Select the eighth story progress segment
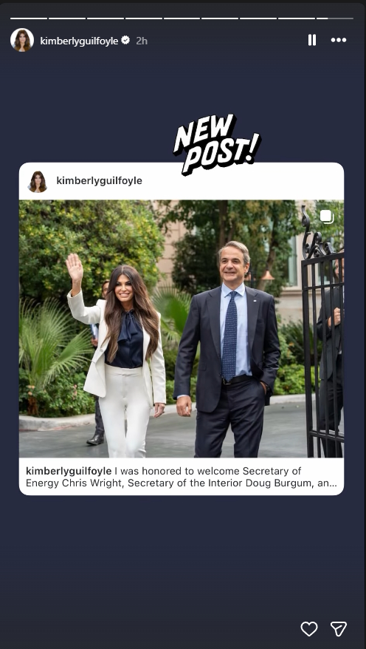The image size is (366, 649). point(297,18)
